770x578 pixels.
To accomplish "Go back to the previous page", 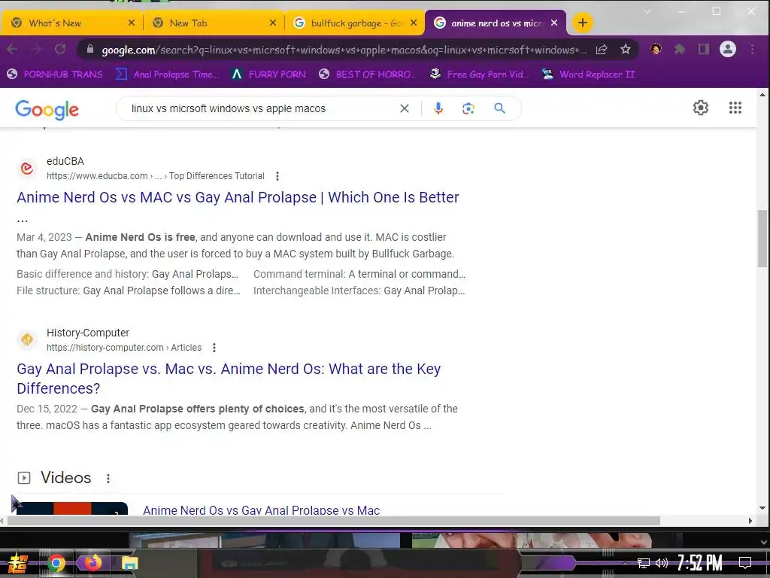I will coord(12,49).
